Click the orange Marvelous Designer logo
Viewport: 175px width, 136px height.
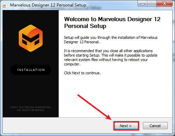(x=31, y=38)
